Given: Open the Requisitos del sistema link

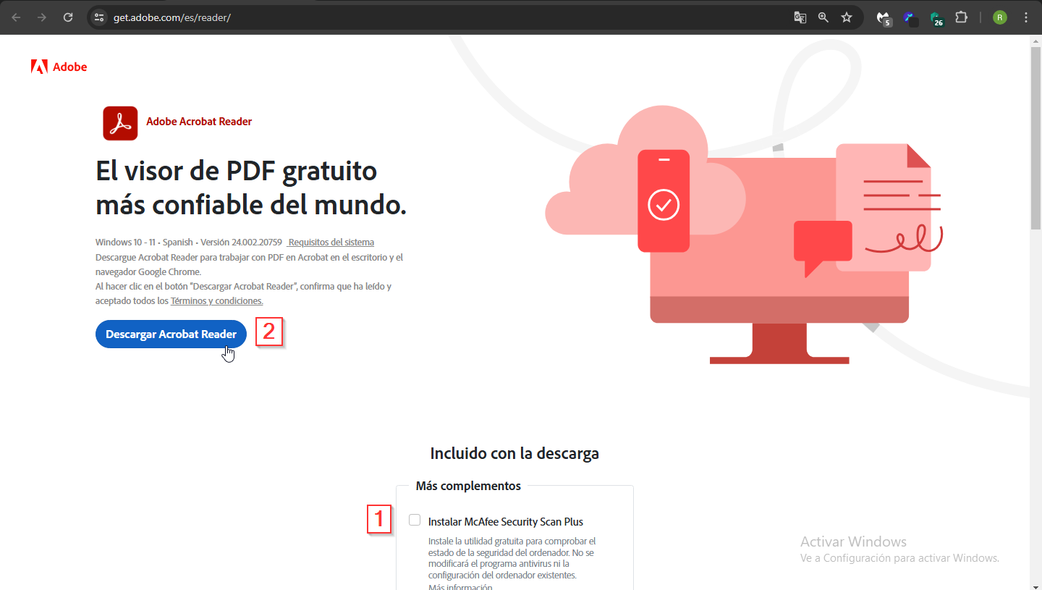Looking at the screenshot, I should click(331, 242).
